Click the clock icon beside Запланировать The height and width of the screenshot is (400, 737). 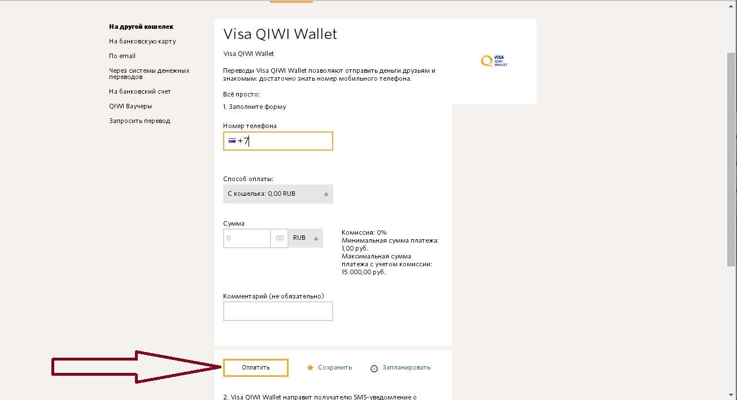[x=374, y=368]
